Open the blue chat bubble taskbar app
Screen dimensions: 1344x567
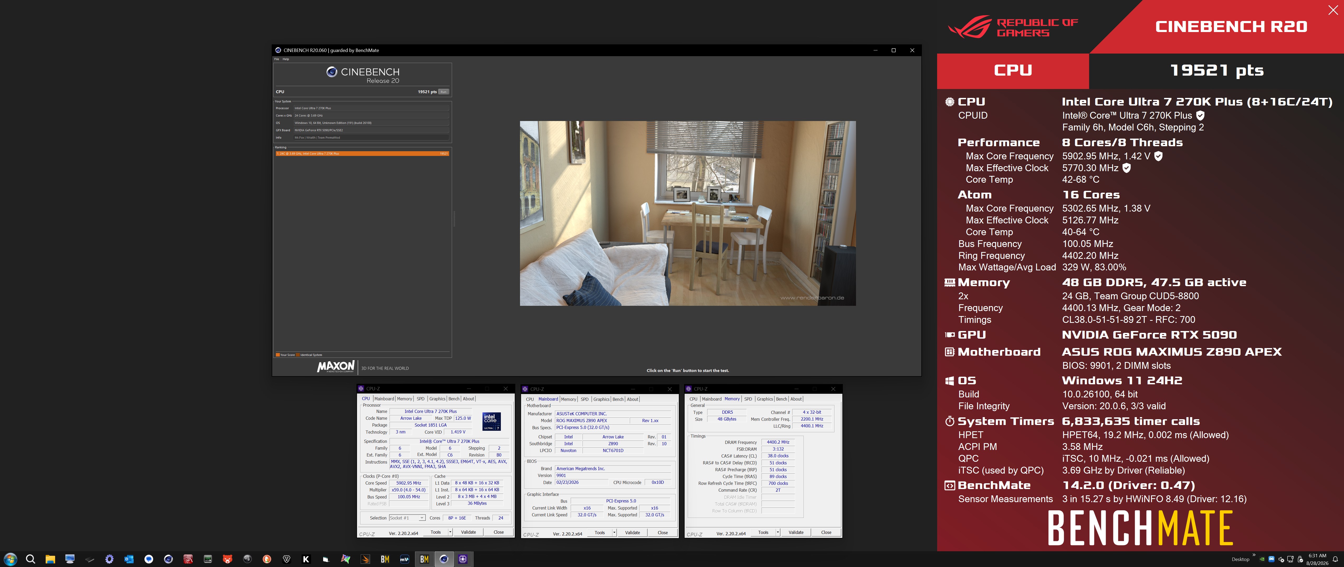click(x=149, y=559)
